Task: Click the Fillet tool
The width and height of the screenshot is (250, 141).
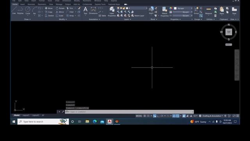Action: (x=70, y=12)
